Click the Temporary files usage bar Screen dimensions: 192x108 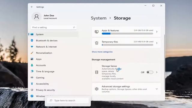click(x=127, y=45)
